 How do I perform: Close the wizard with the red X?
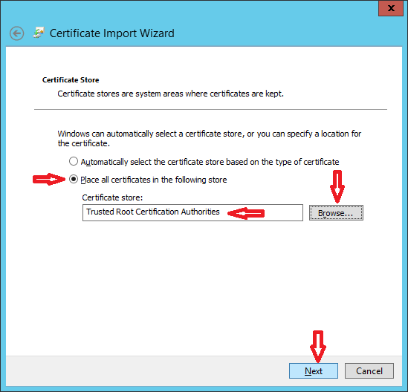click(x=391, y=8)
